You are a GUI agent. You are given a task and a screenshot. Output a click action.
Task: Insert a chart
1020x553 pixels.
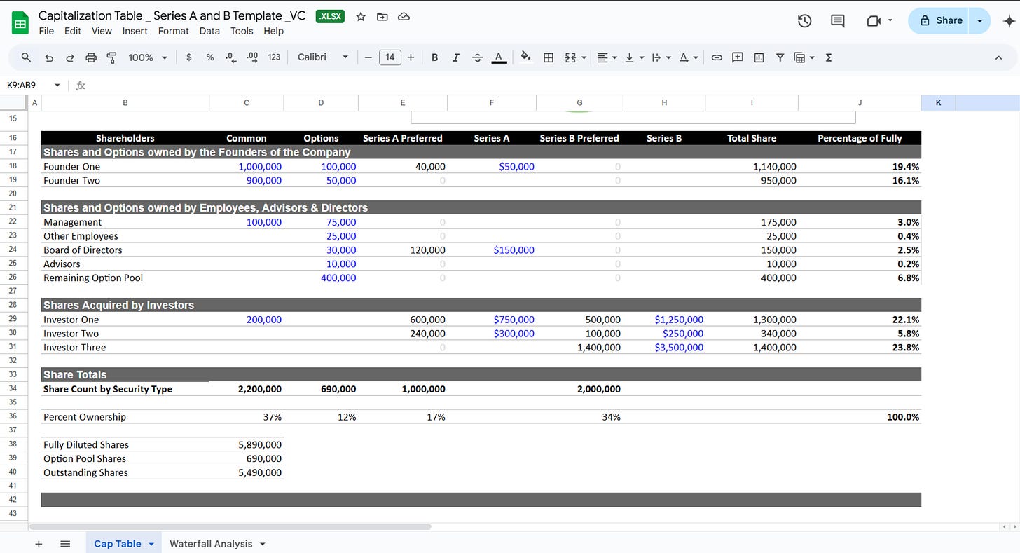[x=759, y=57]
